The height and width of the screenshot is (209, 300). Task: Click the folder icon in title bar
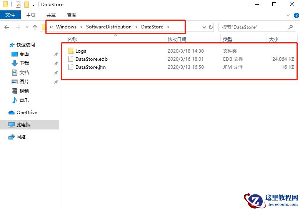click(x=5, y=4)
